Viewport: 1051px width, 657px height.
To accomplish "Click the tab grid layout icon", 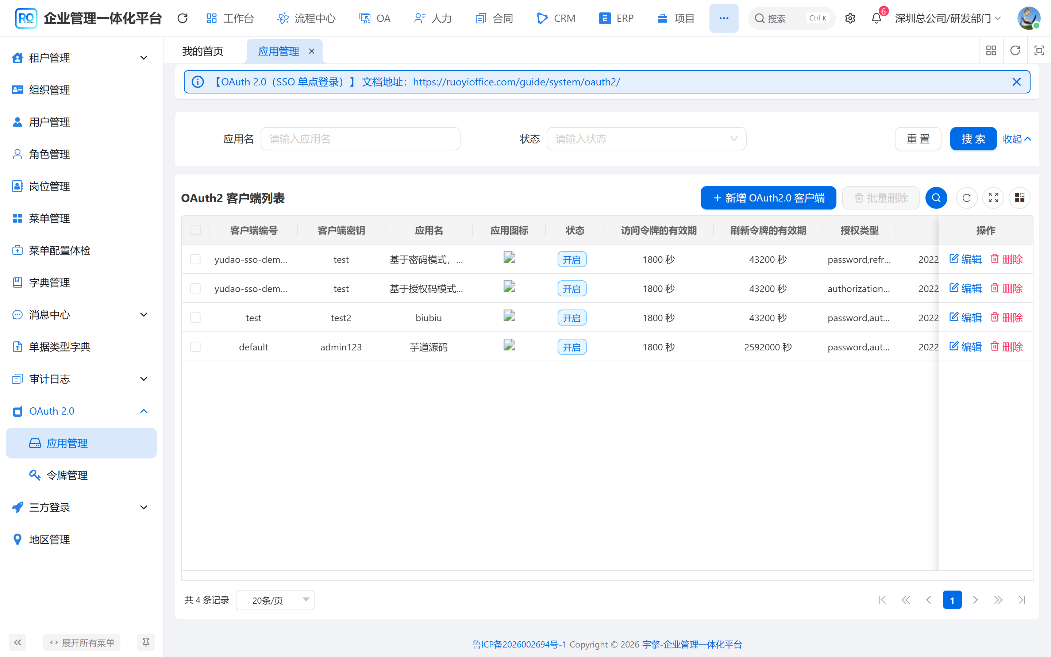I will [x=991, y=51].
